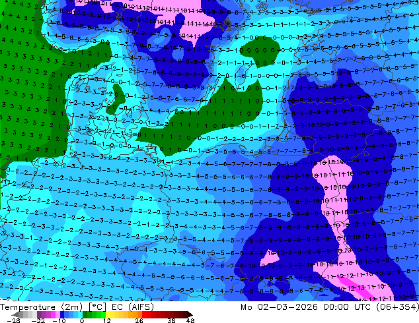This screenshot has width=419, height=323.
Task: Click the '-22' legend scale label
Action: (x=38, y=320)
